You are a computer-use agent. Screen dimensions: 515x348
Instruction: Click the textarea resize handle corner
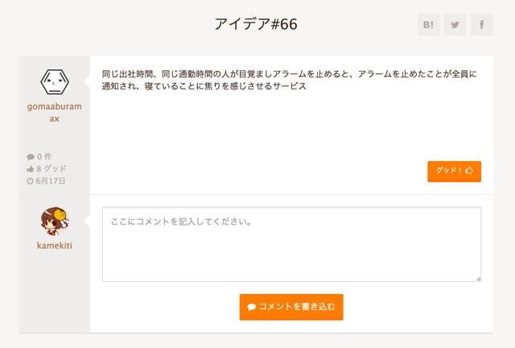(478, 278)
